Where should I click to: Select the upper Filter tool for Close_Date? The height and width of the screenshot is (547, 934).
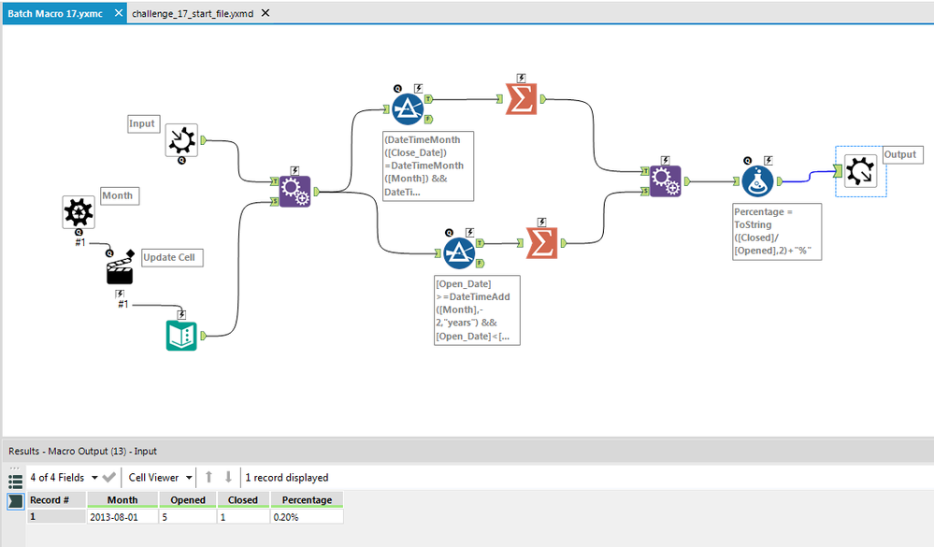click(x=408, y=108)
